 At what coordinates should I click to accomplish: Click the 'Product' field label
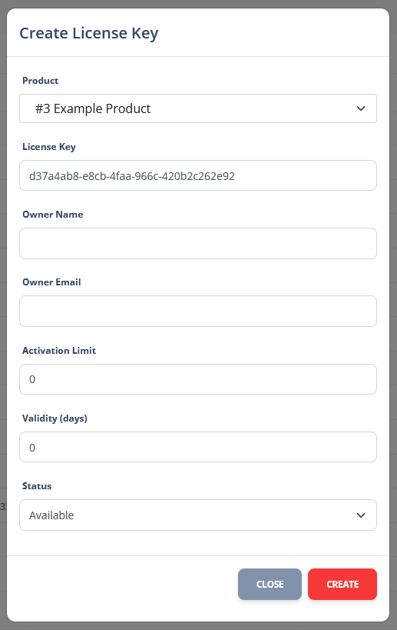[x=41, y=80]
